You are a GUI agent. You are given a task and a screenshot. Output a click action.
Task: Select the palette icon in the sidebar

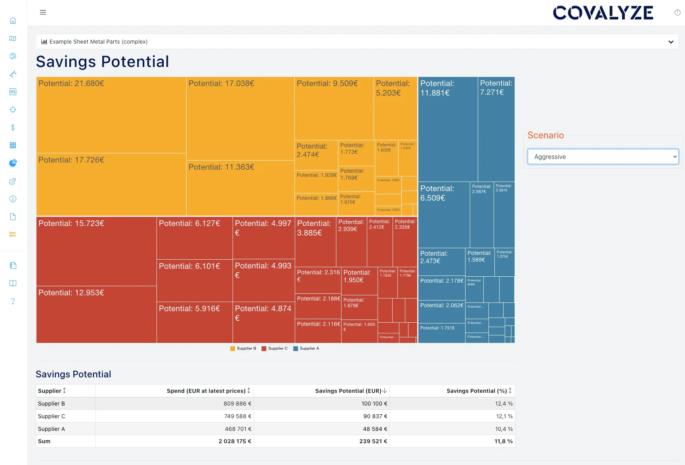[13, 56]
